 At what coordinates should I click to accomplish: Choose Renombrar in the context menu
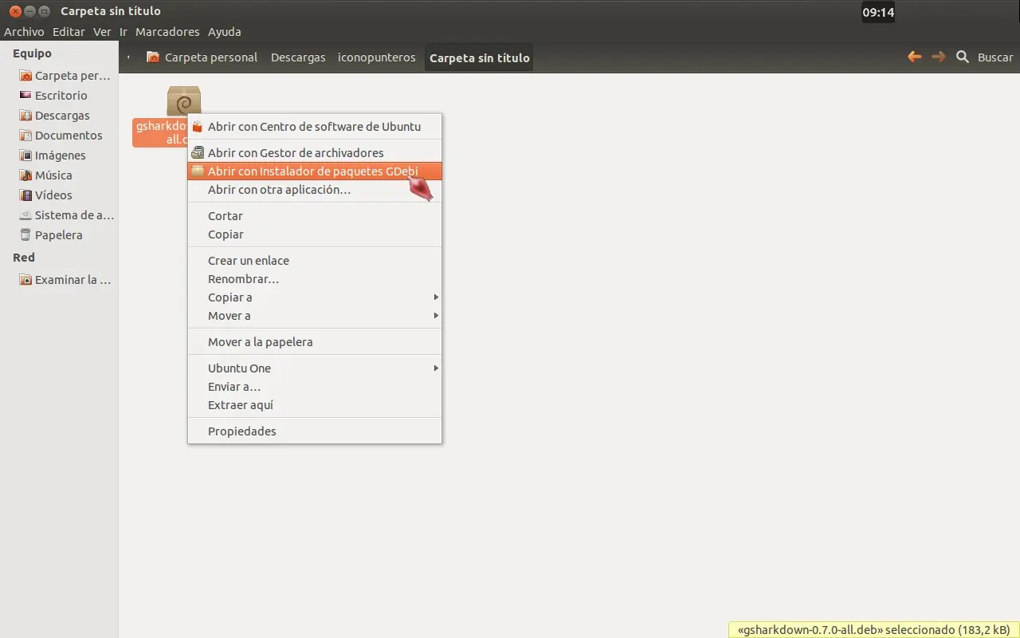pos(315,279)
